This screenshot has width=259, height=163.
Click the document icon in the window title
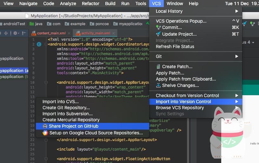pyautogui.click(x=27, y=16)
